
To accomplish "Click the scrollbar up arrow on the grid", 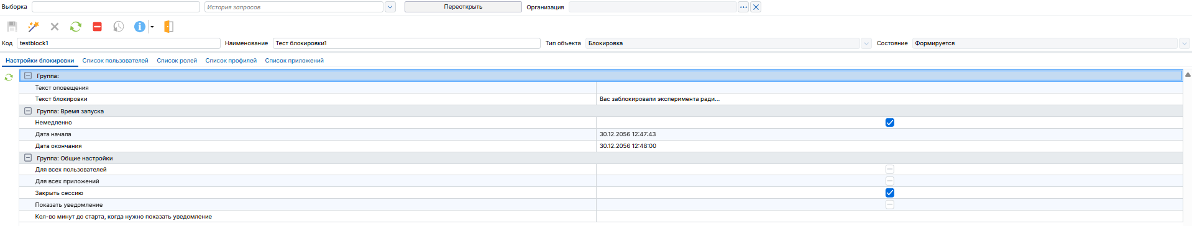I will [x=1188, y=75].
